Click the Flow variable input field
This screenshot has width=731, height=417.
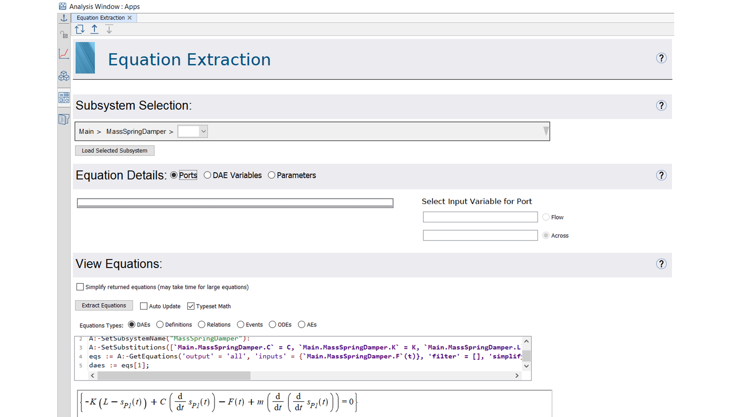[480, 217]
